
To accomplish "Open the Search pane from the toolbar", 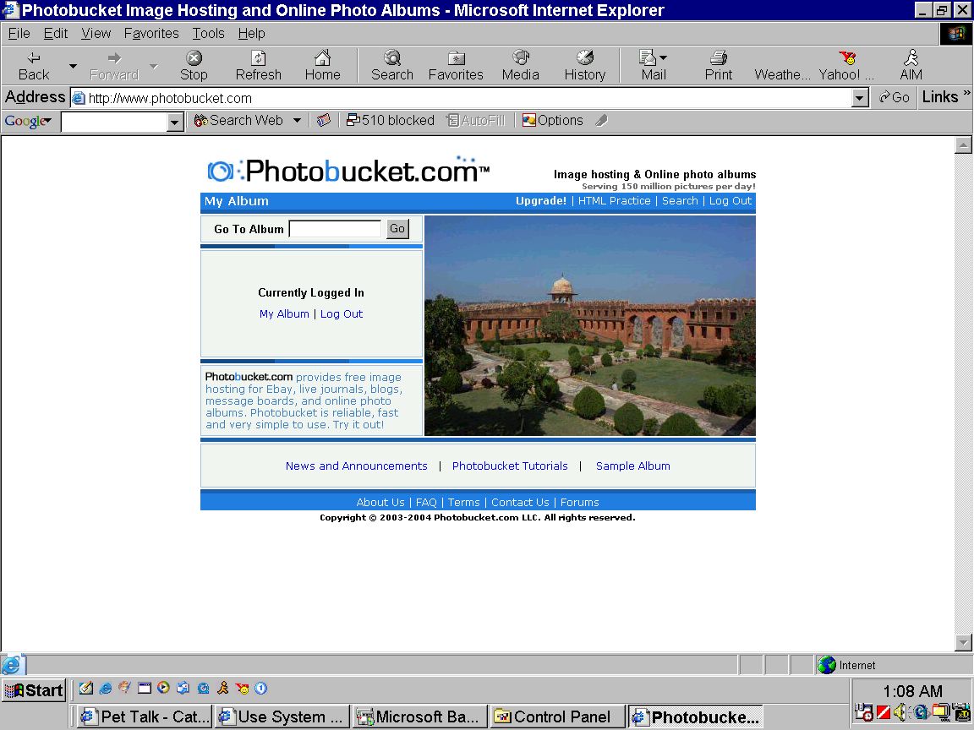I will (392, 66).
